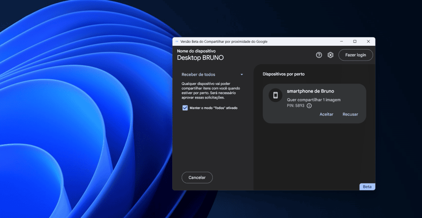Minimize the Nearby Share window
This screenshot has width=422, height=218.
(342, 42)
